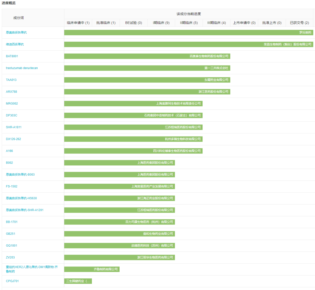This screenshot has width=315, height=290.
Task: Click the BE试验 (0) column header
Action: click(x=134, y=23)
